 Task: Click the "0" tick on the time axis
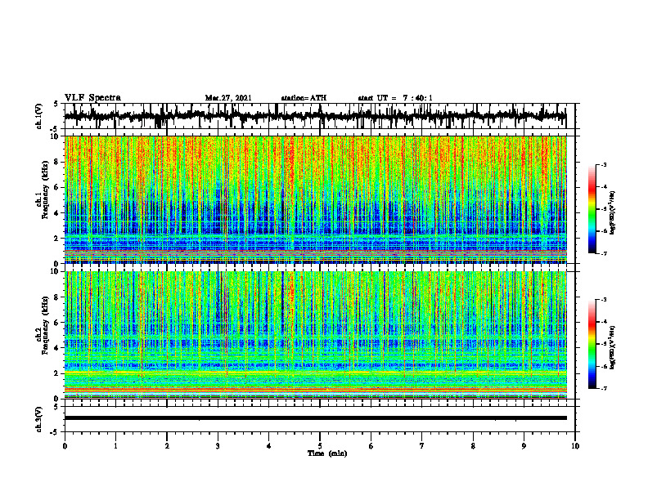[x=65, y=446]
